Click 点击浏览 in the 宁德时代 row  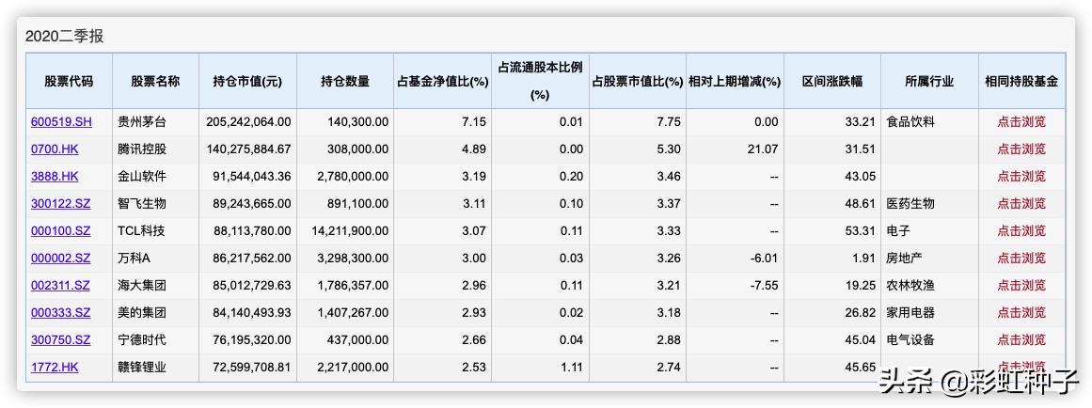click(1021, 339)
